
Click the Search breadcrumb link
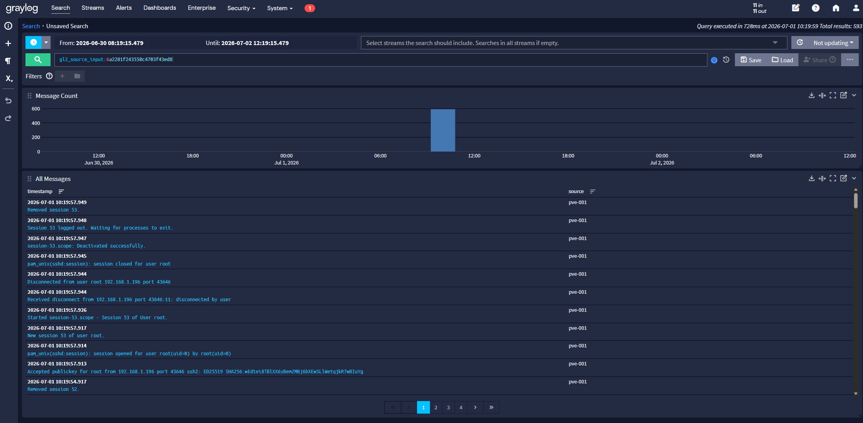pos(31,26)
